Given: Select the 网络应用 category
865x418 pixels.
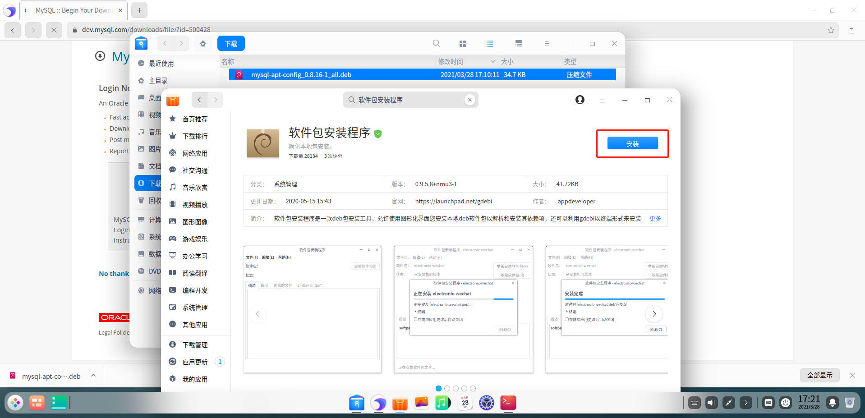Looking at the screenshot, I should click(x=195, y=153).
